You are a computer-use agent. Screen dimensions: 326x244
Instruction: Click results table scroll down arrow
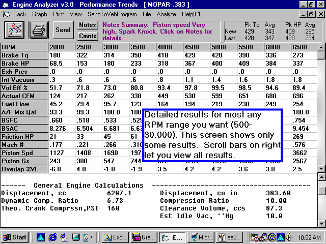(321, 169)
